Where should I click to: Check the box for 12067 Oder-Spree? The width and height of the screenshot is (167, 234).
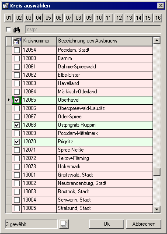(x=17, y=117)
